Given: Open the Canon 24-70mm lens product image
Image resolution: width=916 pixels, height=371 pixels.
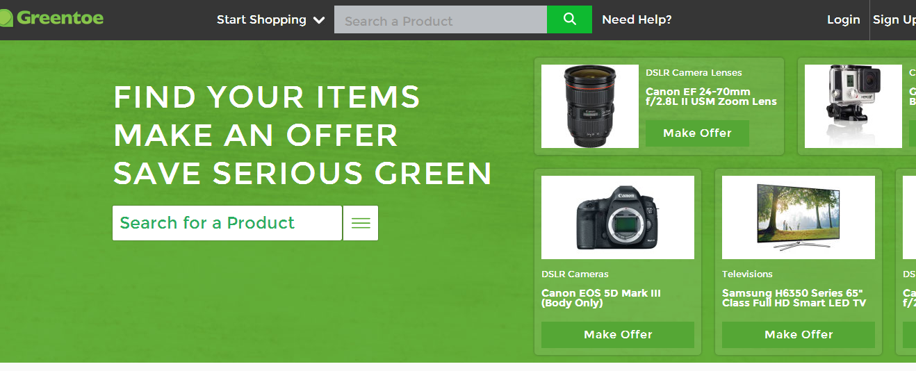Looking at the screenshot, I should coord(590,106).
